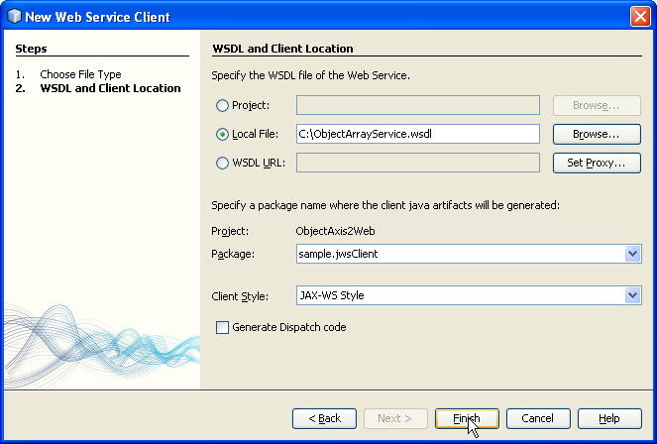The width and height of the screenshot is (657, 444).
Task: Select the WSDL URL radio button
Action: click(x=222, y=163)
